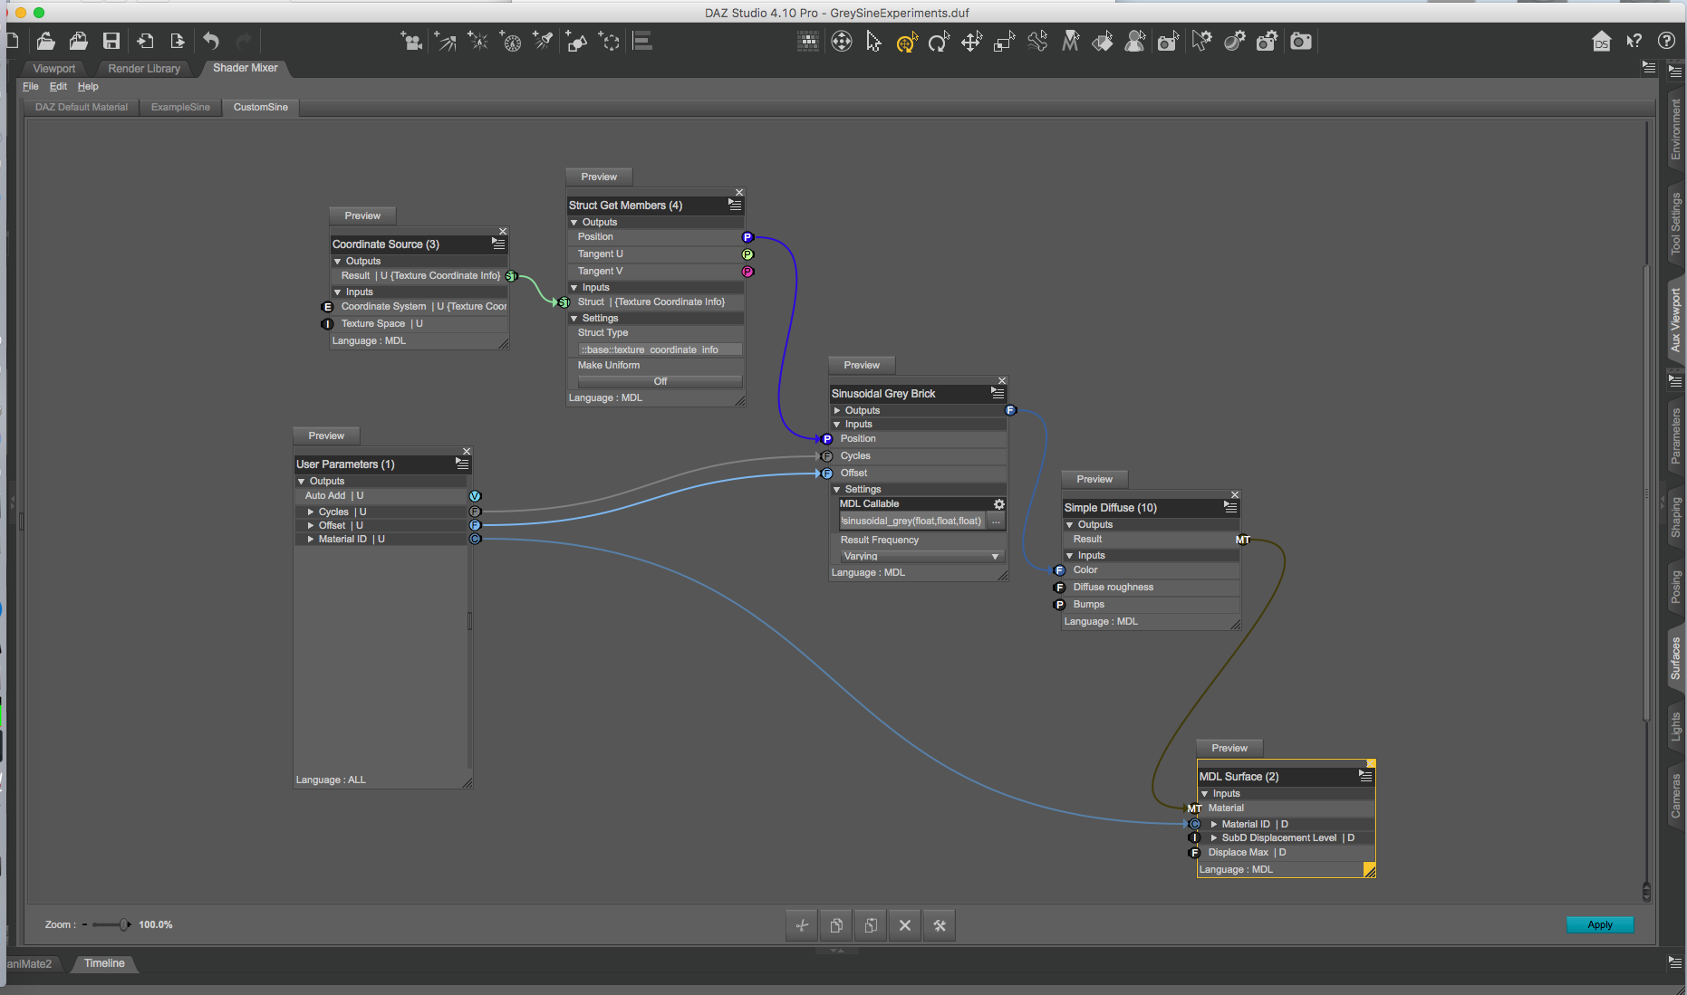The image size is (1687, 995).
Task: Create a new null object
Action: click(x=610, y=41)
